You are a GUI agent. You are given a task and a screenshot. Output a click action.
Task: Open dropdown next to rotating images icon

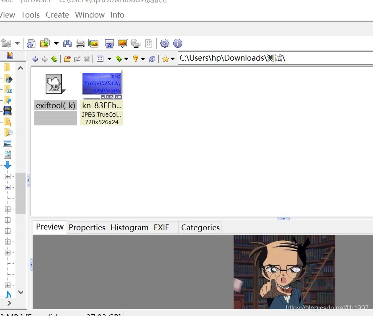click(x=17, y=43)
